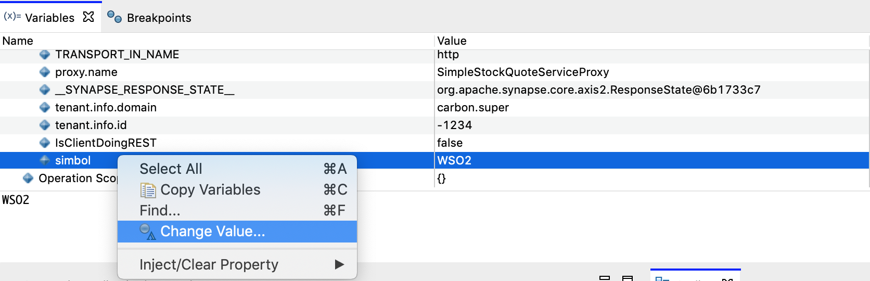Click the diamond icon beside proxy.name

pos(45,72)
